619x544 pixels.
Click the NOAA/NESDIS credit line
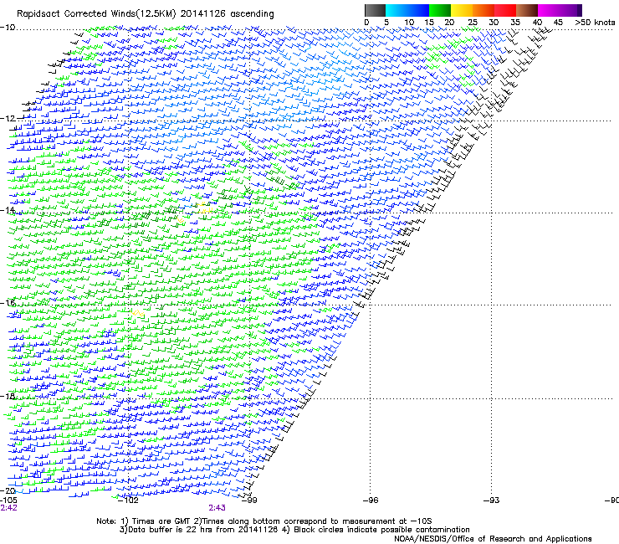coord(493,539)
